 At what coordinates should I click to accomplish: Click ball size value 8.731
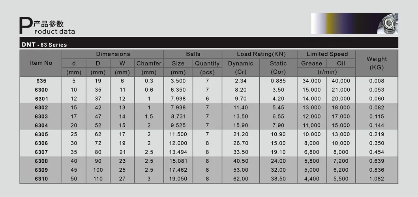(179, 116)
